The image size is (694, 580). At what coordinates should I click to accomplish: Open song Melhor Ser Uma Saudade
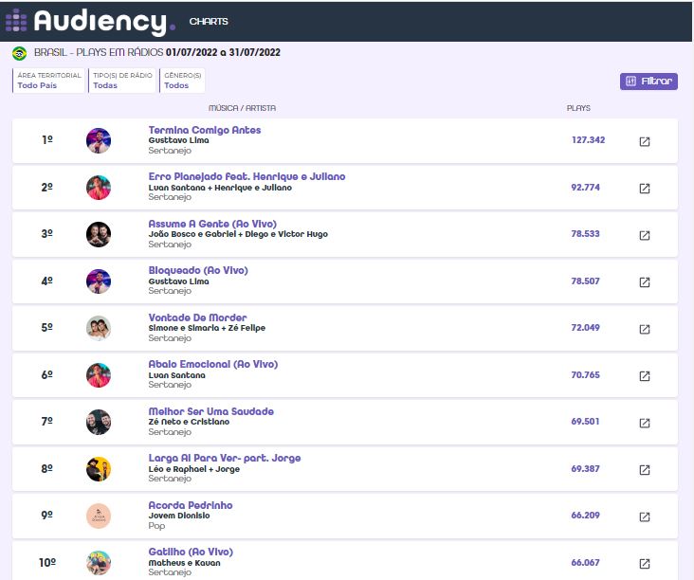coord(210,411)
